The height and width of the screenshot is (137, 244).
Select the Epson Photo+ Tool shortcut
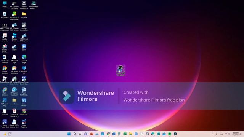(x=5, y=124)
